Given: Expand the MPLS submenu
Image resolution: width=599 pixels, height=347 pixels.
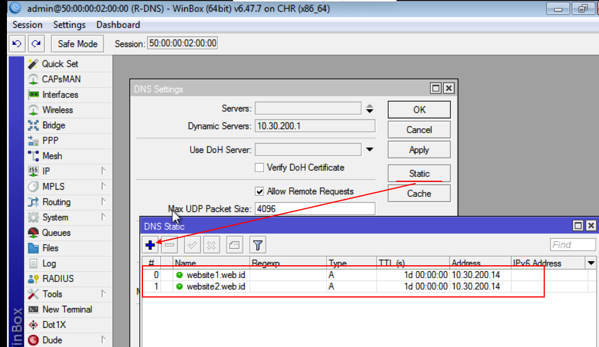Looking at the screenshot, I should tap(103, 186).
